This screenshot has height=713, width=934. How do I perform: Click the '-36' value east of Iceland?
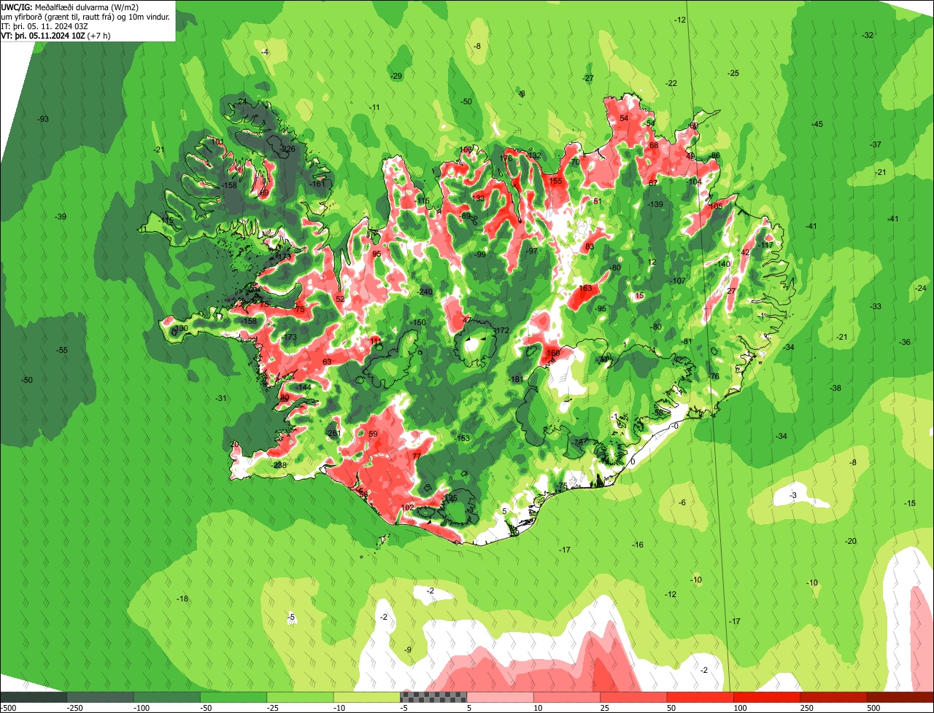(905, 342)
